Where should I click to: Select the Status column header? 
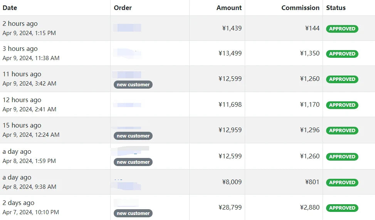tap(336, 8)
